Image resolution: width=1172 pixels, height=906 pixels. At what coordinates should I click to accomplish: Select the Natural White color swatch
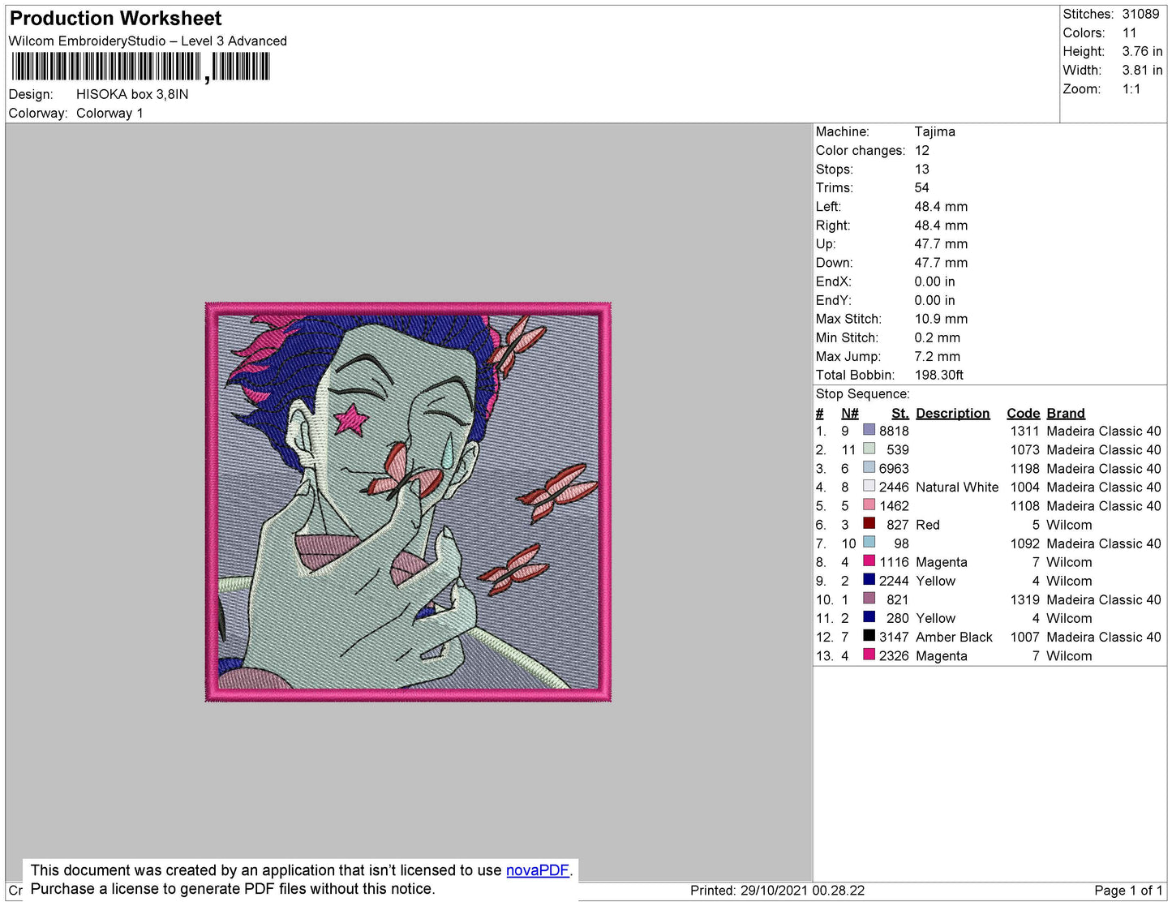click(869, 486)
